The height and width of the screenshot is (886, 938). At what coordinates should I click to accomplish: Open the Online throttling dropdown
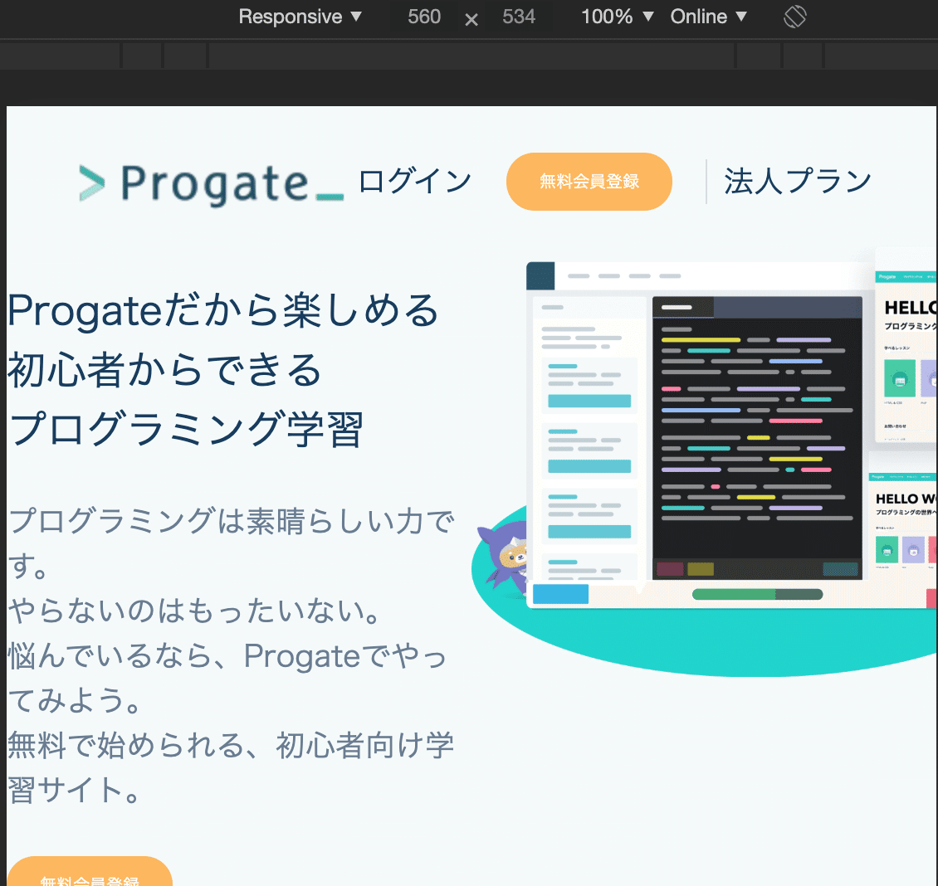click(x=708, y=17)
